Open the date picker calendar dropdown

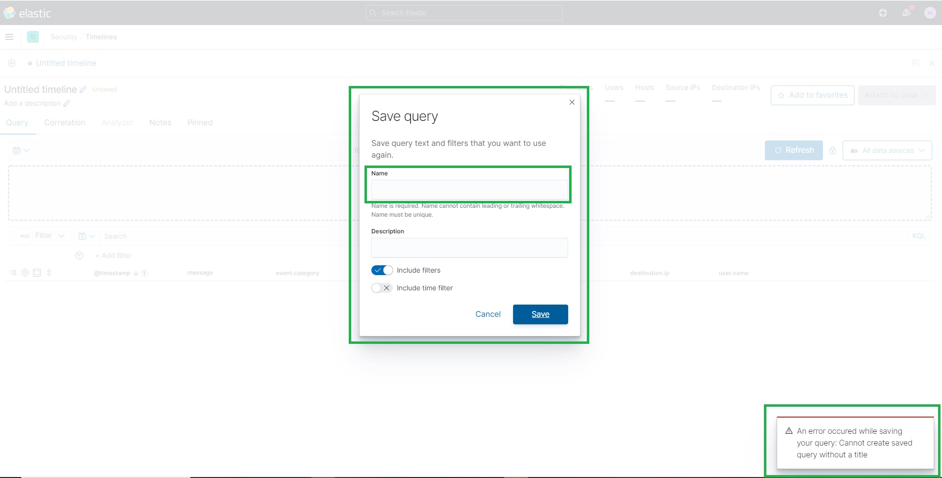[21, 150]
